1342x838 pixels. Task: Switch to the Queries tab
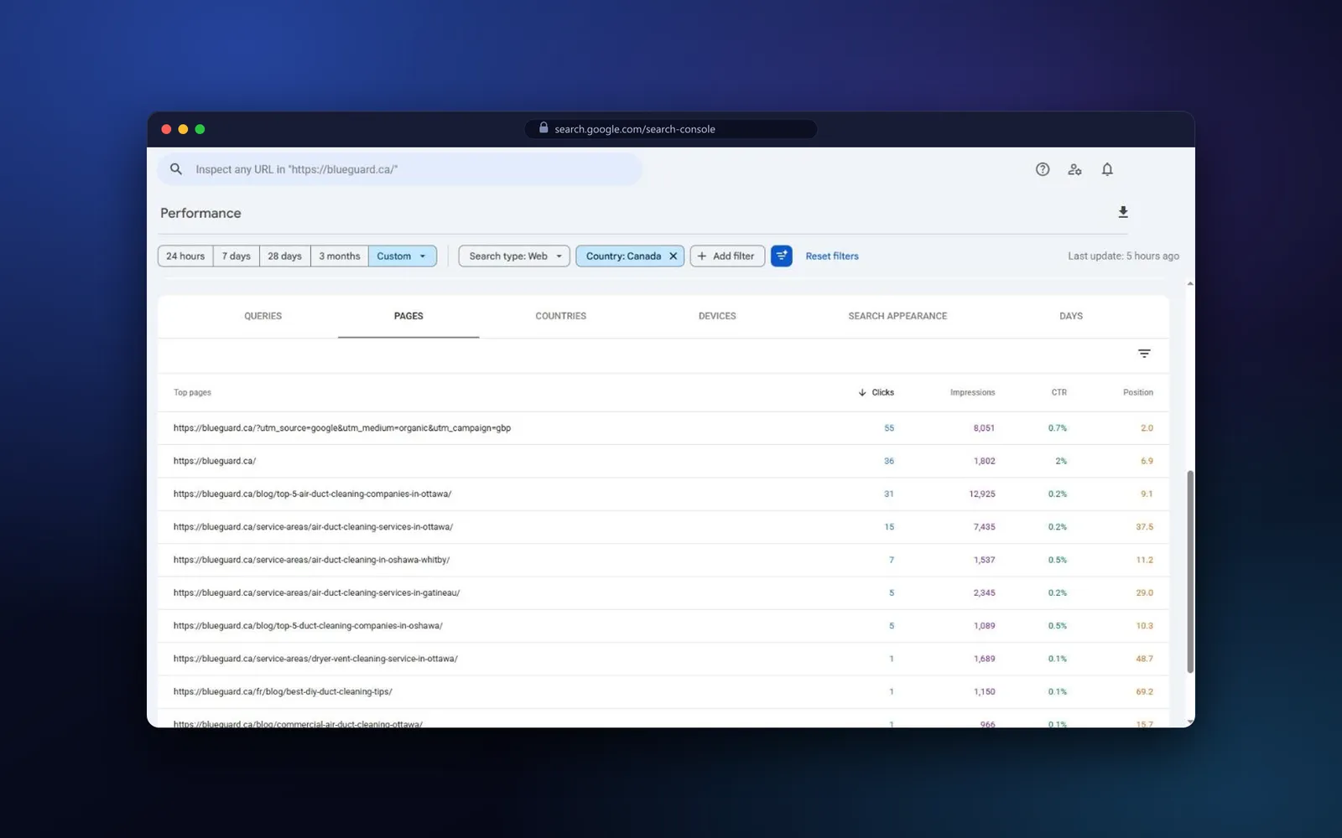[x=263, y=316]
